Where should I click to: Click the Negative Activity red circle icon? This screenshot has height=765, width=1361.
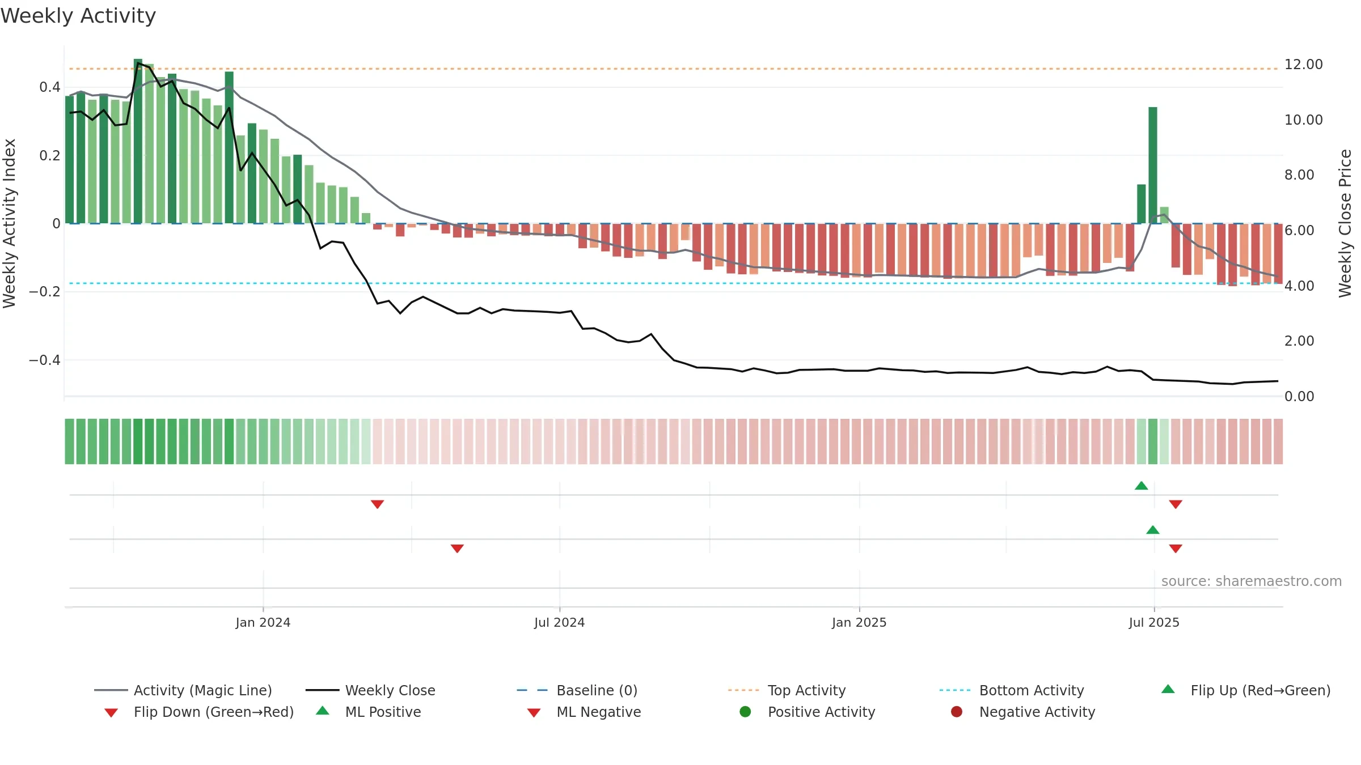957,712
